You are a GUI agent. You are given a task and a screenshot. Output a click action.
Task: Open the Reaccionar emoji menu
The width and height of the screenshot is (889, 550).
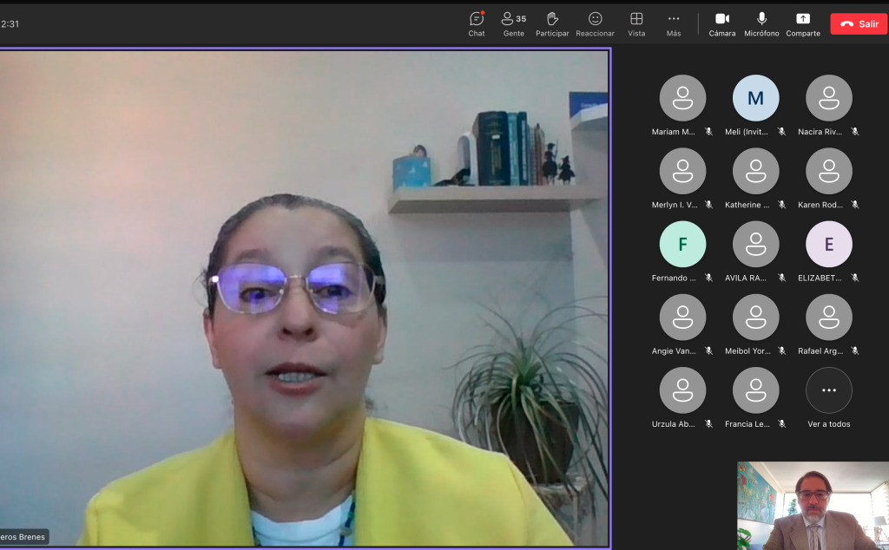(595, 23)
